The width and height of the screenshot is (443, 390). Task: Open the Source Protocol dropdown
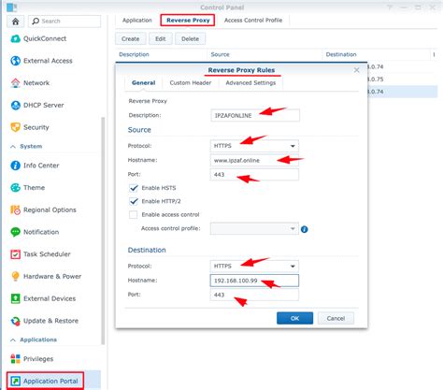(254, 146)
